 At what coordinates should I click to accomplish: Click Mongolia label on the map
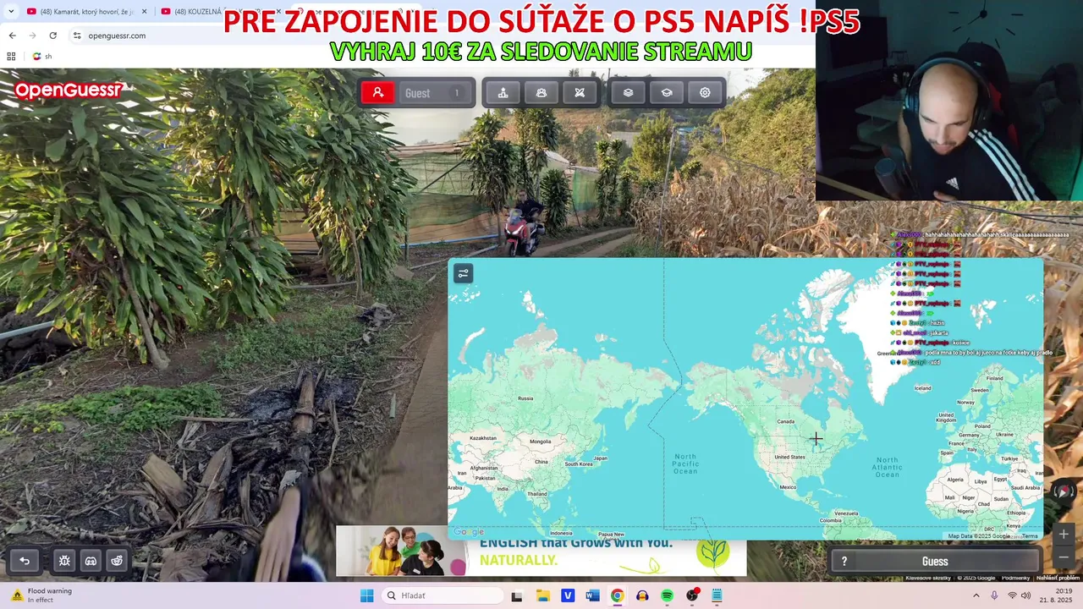click(x=541, y=442)
